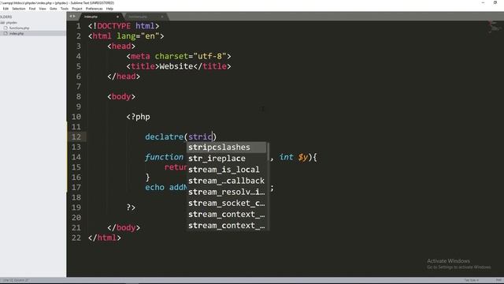Open the Project menu

pyautogui.click(x=77, y=9)
